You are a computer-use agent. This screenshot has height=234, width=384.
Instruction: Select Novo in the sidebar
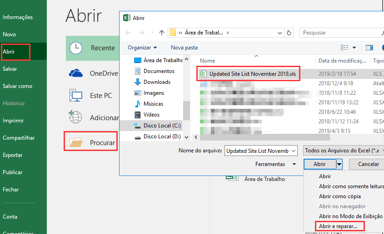tap(9, 34)
